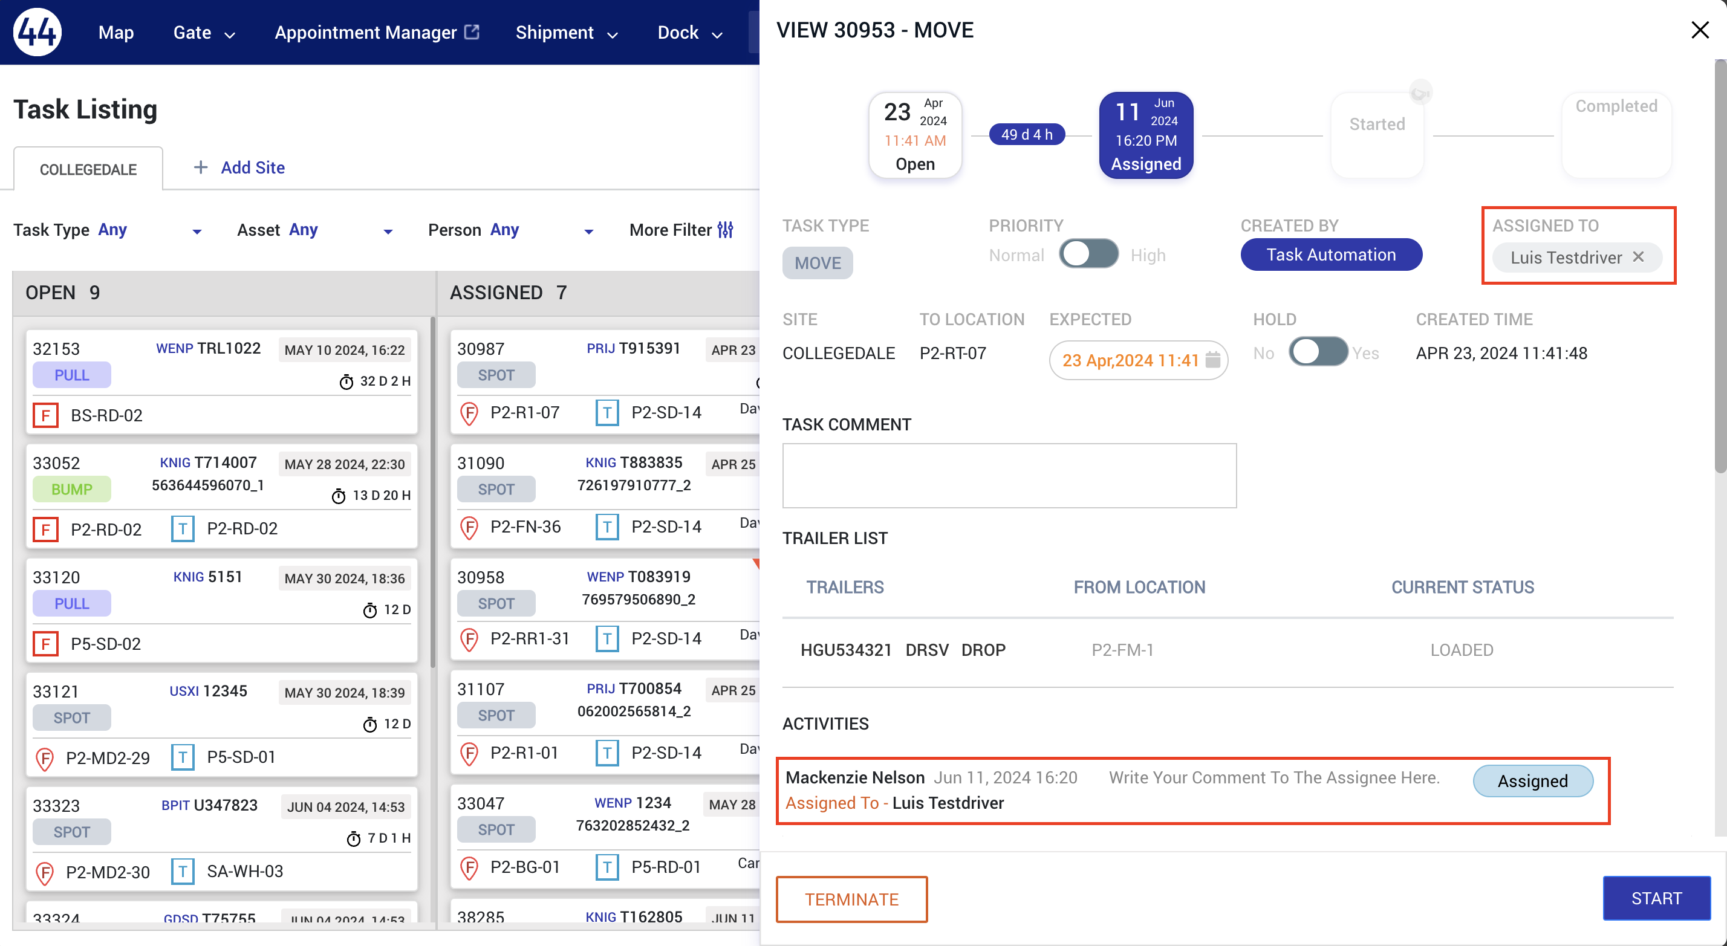Click the stopwatch icon on task 32153
1727x946 pixels.
coord(346,381)
